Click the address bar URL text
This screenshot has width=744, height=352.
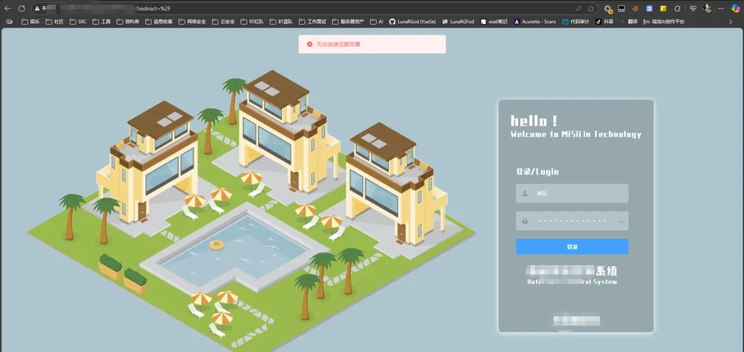(x=107, y=8)
